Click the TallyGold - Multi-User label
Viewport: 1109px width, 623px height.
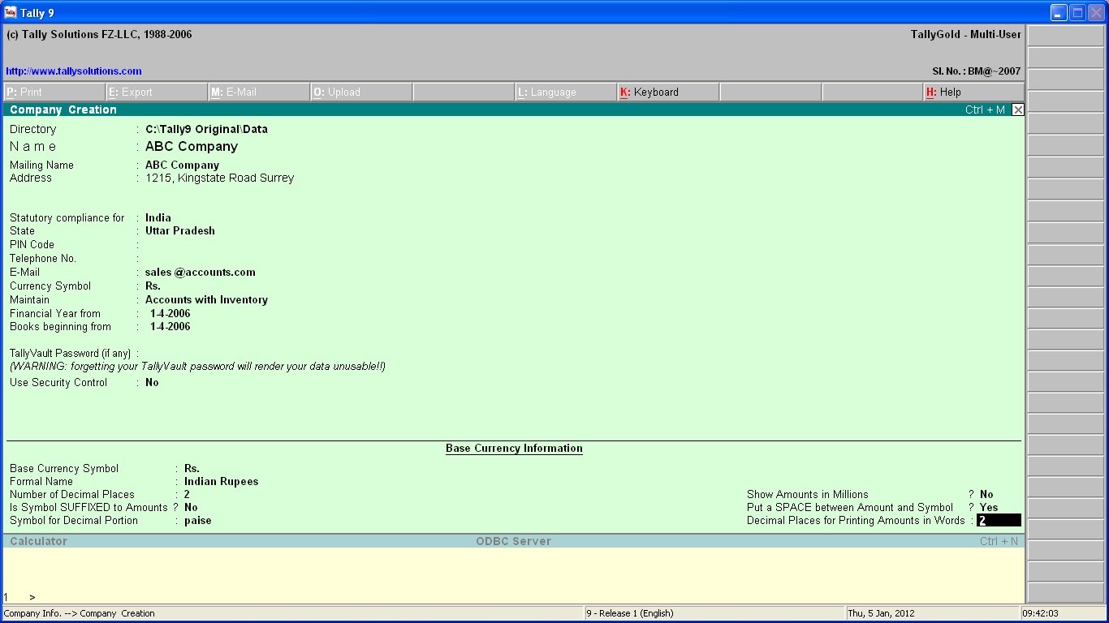tap(966, 35)
